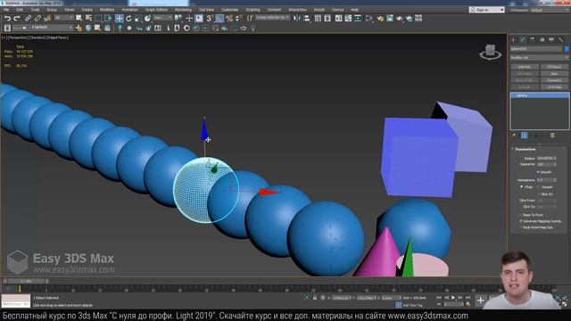
Task: Activate the Select and Scale tool
Action: point(138,18)
